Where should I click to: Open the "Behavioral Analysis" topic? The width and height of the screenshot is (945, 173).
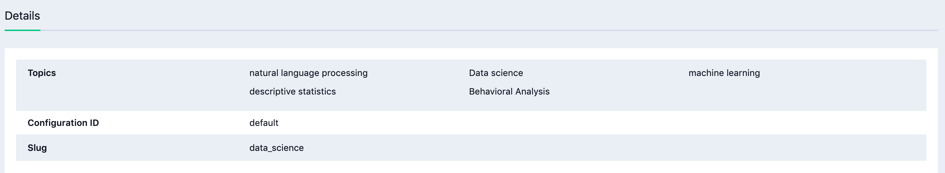[509, 91]
